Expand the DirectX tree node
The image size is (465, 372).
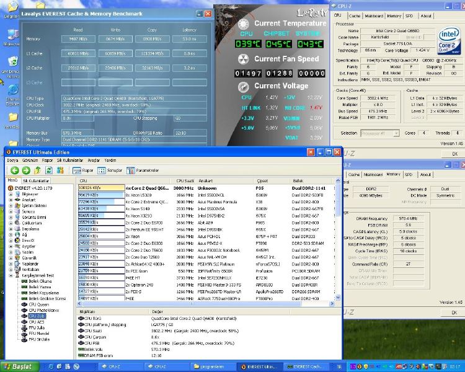tap(11, 241)
